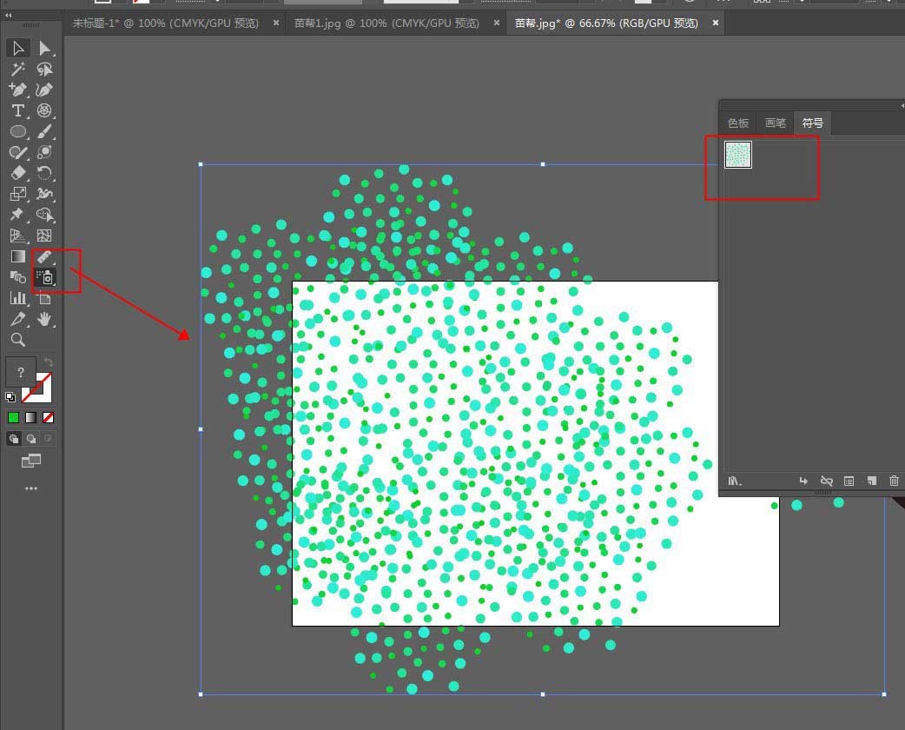Choose the Lasso tool
Screen dimensions: 905x730
tap(44, 70)
